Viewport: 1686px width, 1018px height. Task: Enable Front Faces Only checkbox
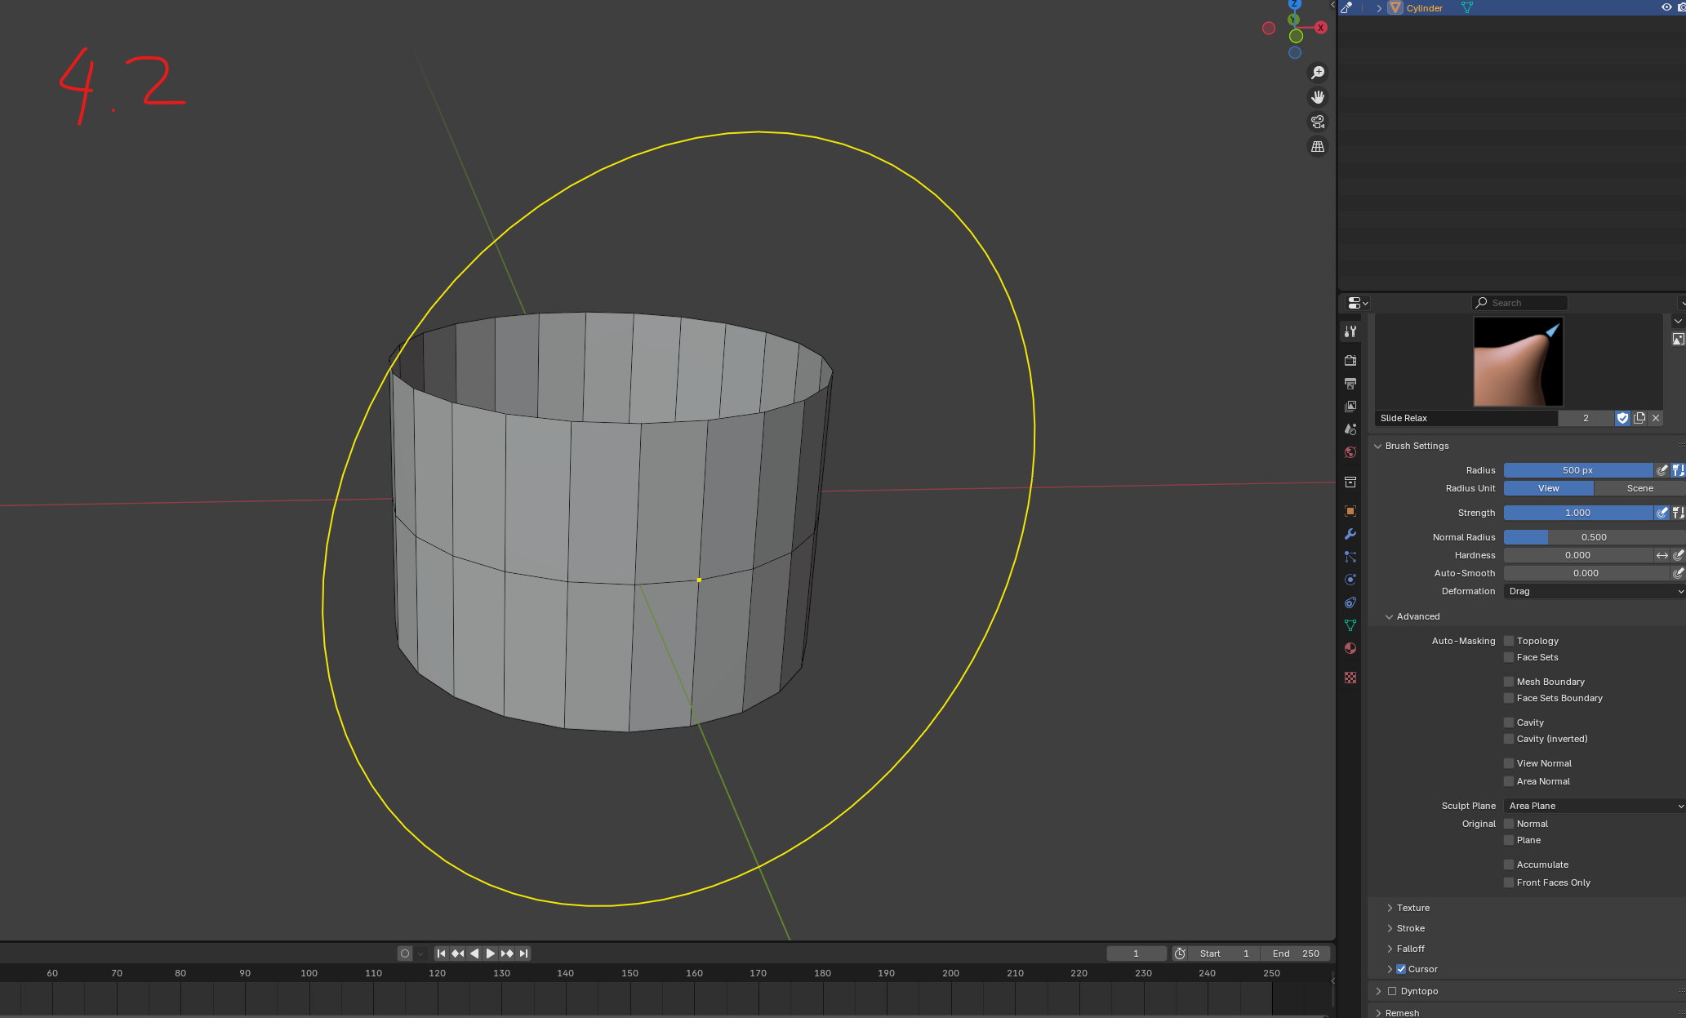(x=1509, y=882)
